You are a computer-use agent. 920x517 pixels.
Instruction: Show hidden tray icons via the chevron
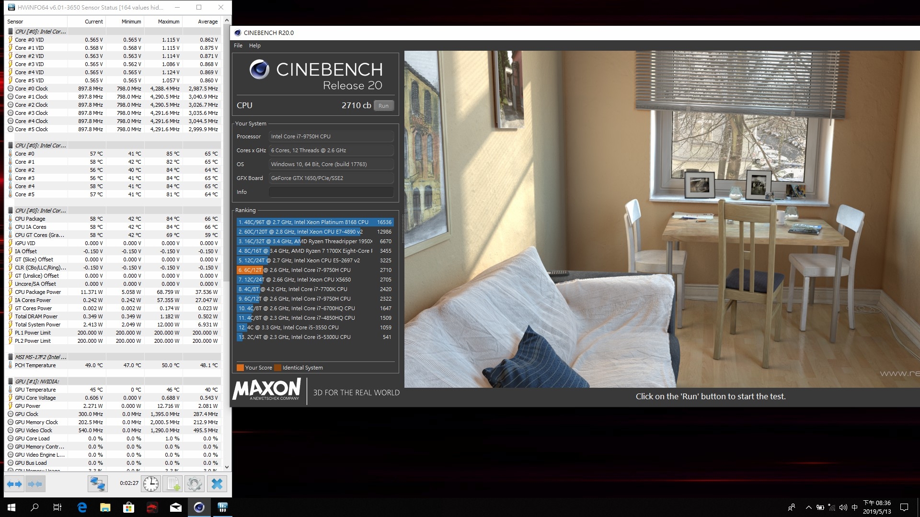[809, 507]
